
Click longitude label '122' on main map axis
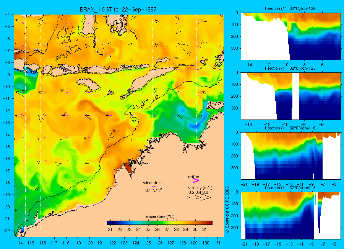[112, 243]
